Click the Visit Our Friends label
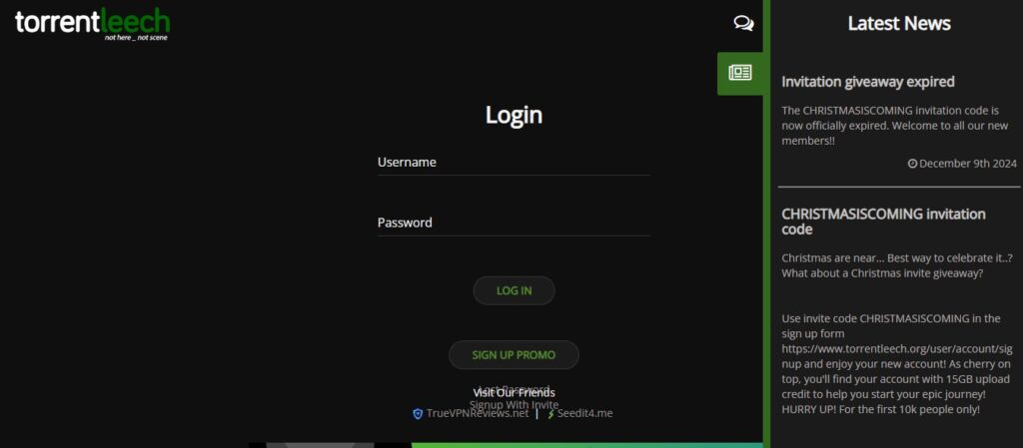 514,393
